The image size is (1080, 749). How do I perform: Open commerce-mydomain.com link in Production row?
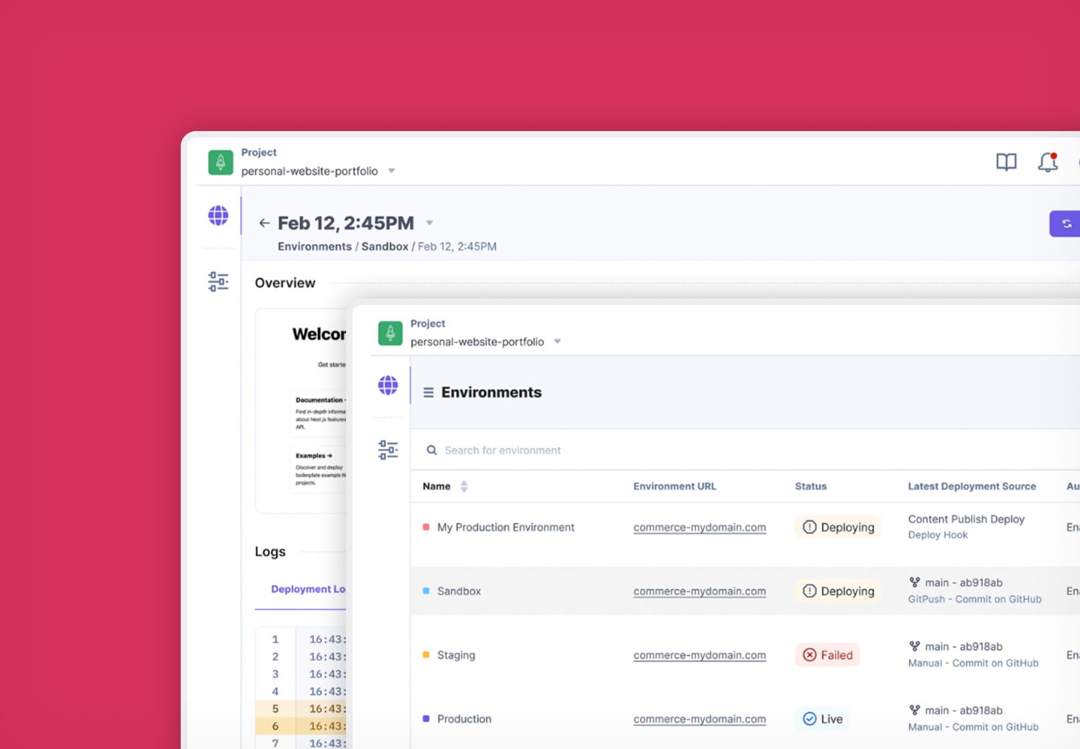pyautogui.click(x=699, y=719)
